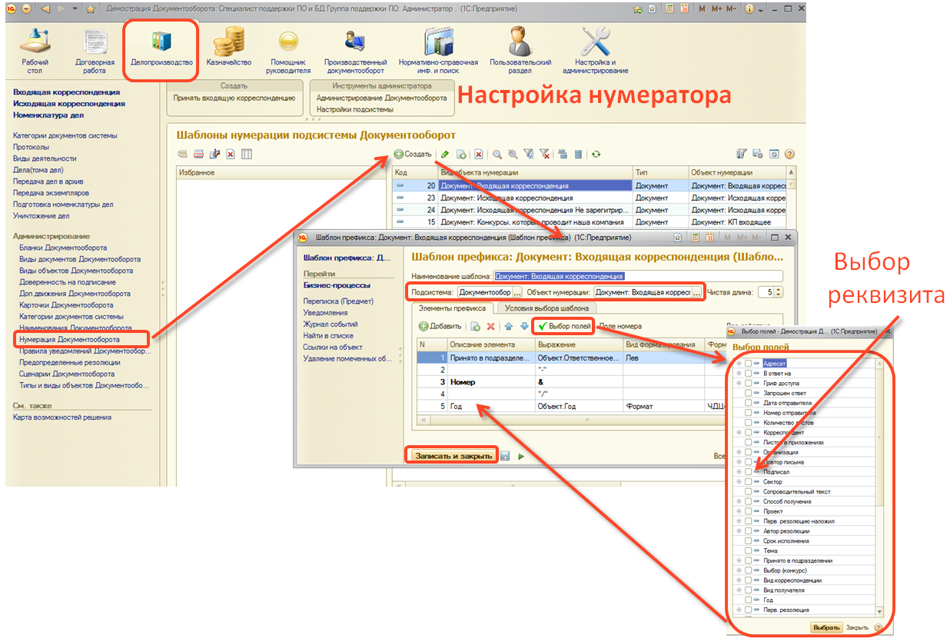
Task: Move element up with blue up arrow
Action: tap(508, 327)
